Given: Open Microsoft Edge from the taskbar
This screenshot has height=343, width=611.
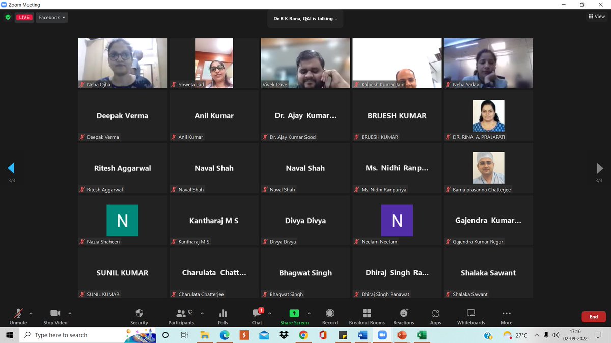Looking at the screenshot, I should click(225, 335).
